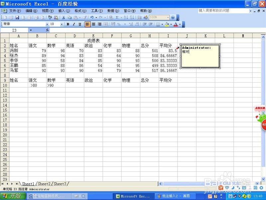Click the Font Color red A
The width and height of the screenshot is (266, 200).
[x=176, y=24]
